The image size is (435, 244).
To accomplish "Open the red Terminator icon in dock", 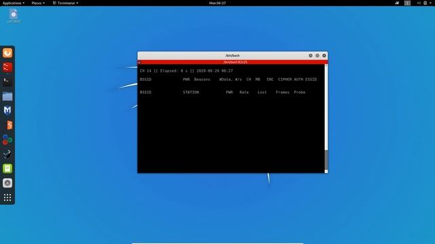I will (7, 67).
